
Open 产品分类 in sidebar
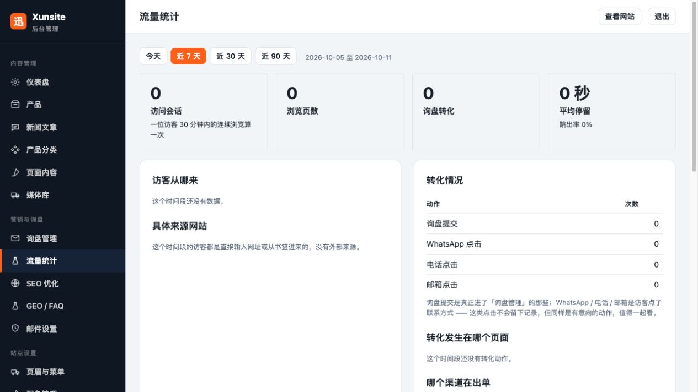[62, 150]
